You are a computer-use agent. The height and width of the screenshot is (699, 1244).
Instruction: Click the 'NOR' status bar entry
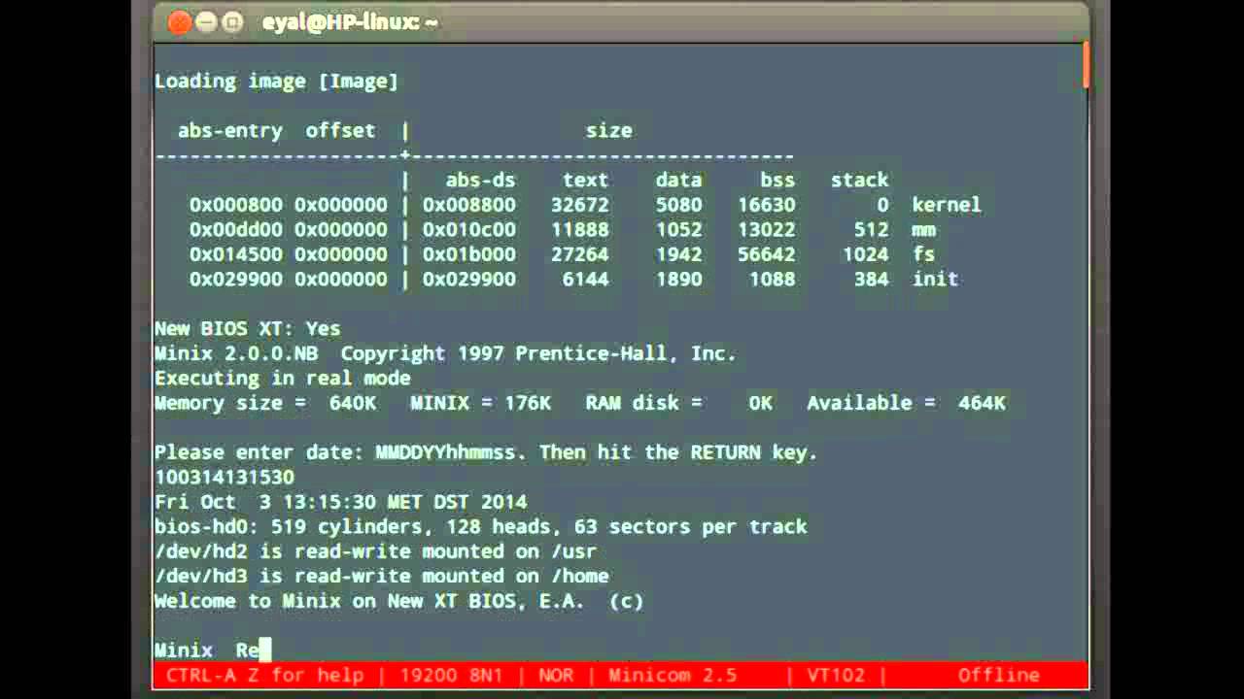pos(556,675)
